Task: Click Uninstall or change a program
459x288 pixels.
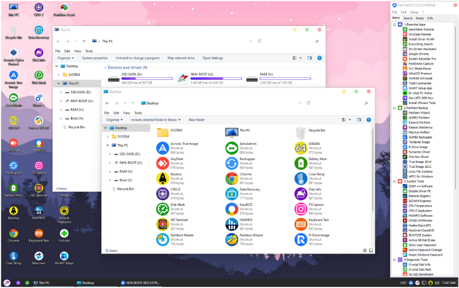Action: point(138,58)
